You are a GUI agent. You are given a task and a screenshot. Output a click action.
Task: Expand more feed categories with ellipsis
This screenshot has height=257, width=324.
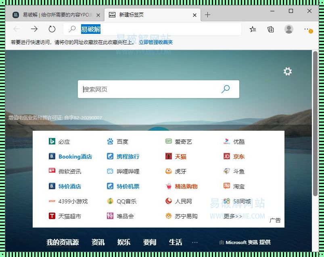pos(195,242)
